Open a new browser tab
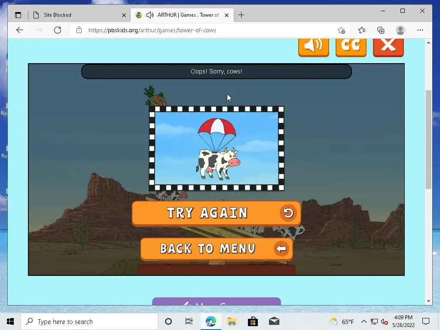 241,15
